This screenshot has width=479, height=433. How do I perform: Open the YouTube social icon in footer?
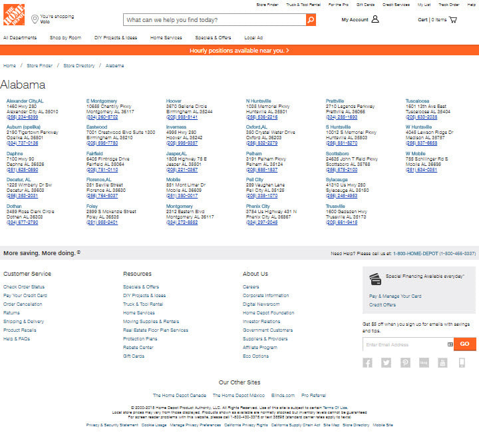pyautogui.click(x=443, y=362)
